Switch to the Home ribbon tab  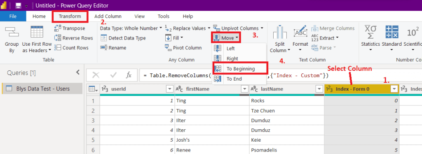point(39,16)
